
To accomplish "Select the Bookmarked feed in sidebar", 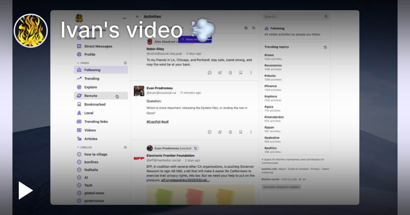I will click(95, 104).
